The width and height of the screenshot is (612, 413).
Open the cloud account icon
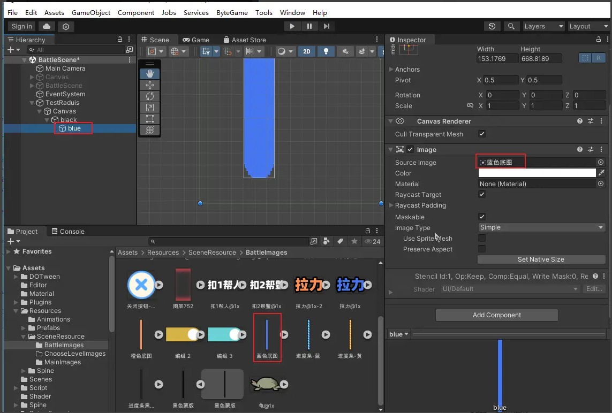point(47,26)
